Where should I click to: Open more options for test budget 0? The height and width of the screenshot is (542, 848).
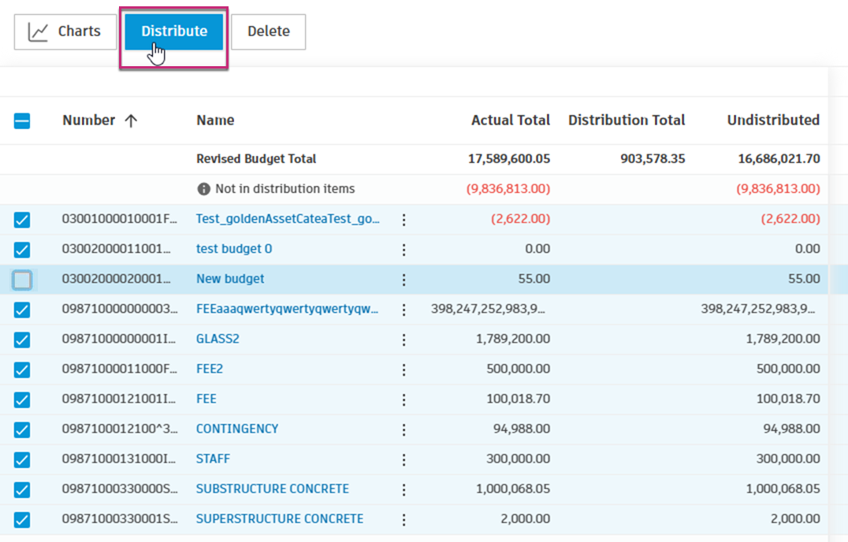tap(404, 250)
